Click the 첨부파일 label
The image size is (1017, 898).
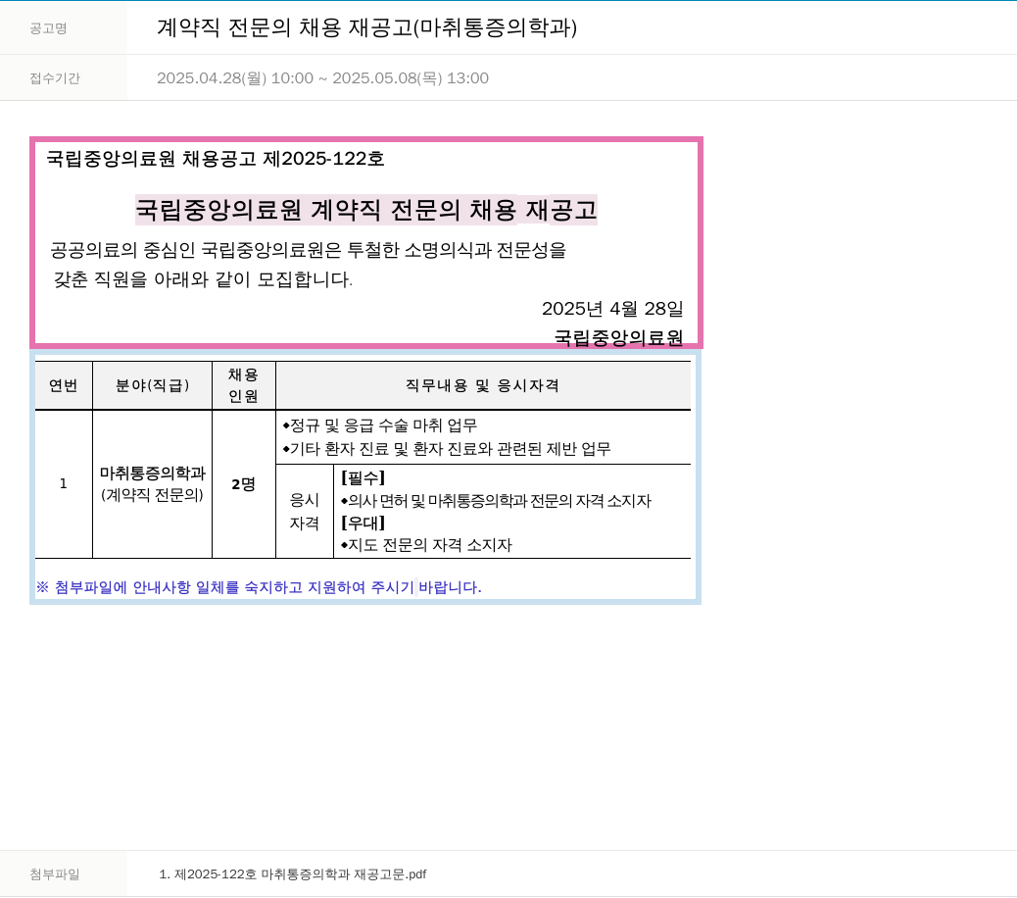point(55,874)
